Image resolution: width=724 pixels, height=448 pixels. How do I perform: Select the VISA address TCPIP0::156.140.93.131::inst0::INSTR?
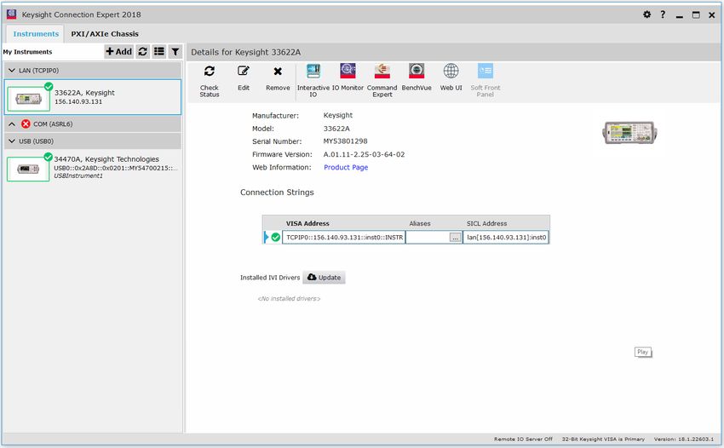coord(344,238)
